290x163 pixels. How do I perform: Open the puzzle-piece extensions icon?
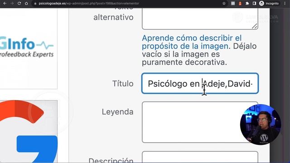tap(247, 4)
